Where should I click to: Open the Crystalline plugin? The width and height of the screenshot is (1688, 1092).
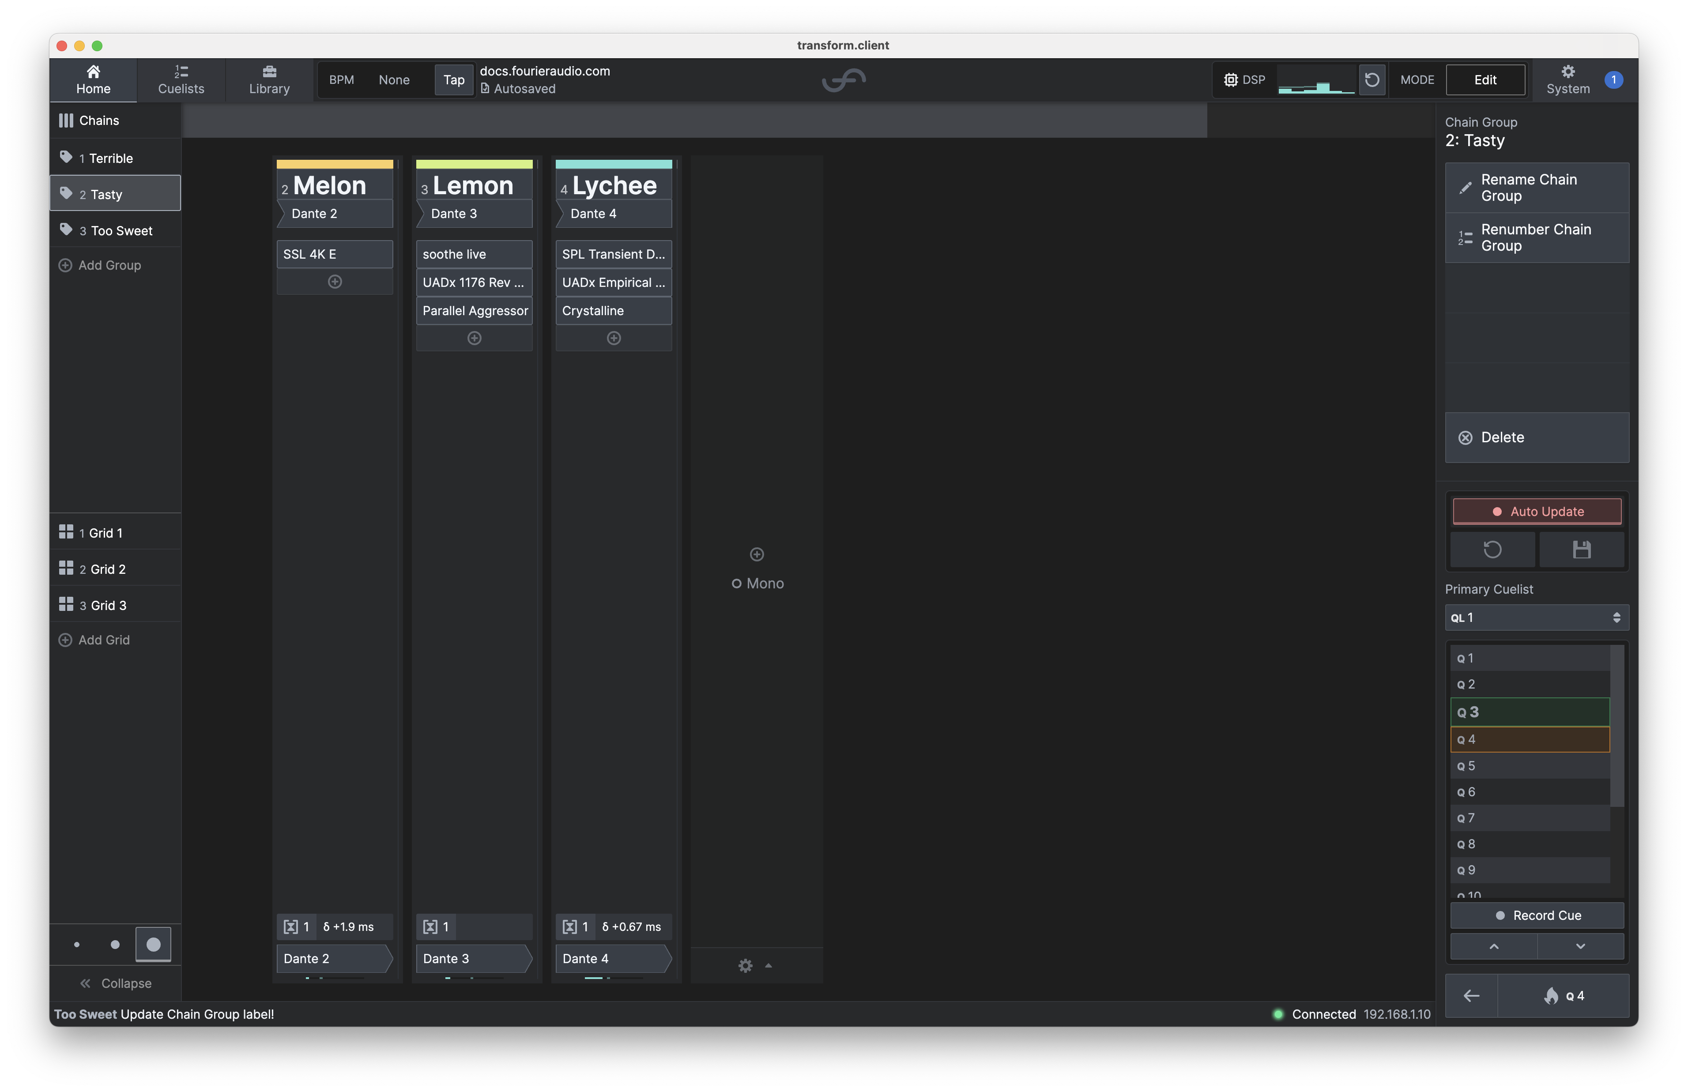tap(614, 311)
